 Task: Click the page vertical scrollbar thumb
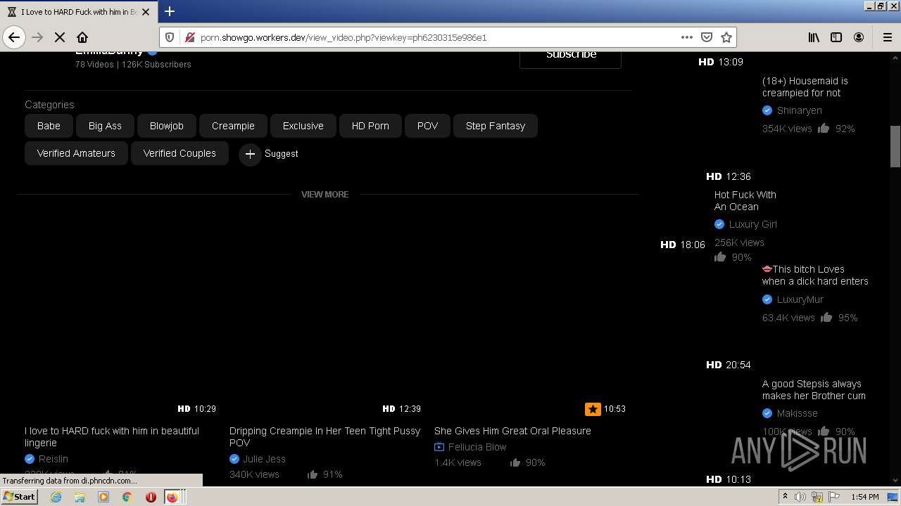coord(895,147)
